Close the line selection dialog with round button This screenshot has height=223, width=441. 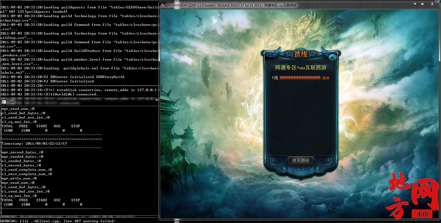[x=332, y=58]
